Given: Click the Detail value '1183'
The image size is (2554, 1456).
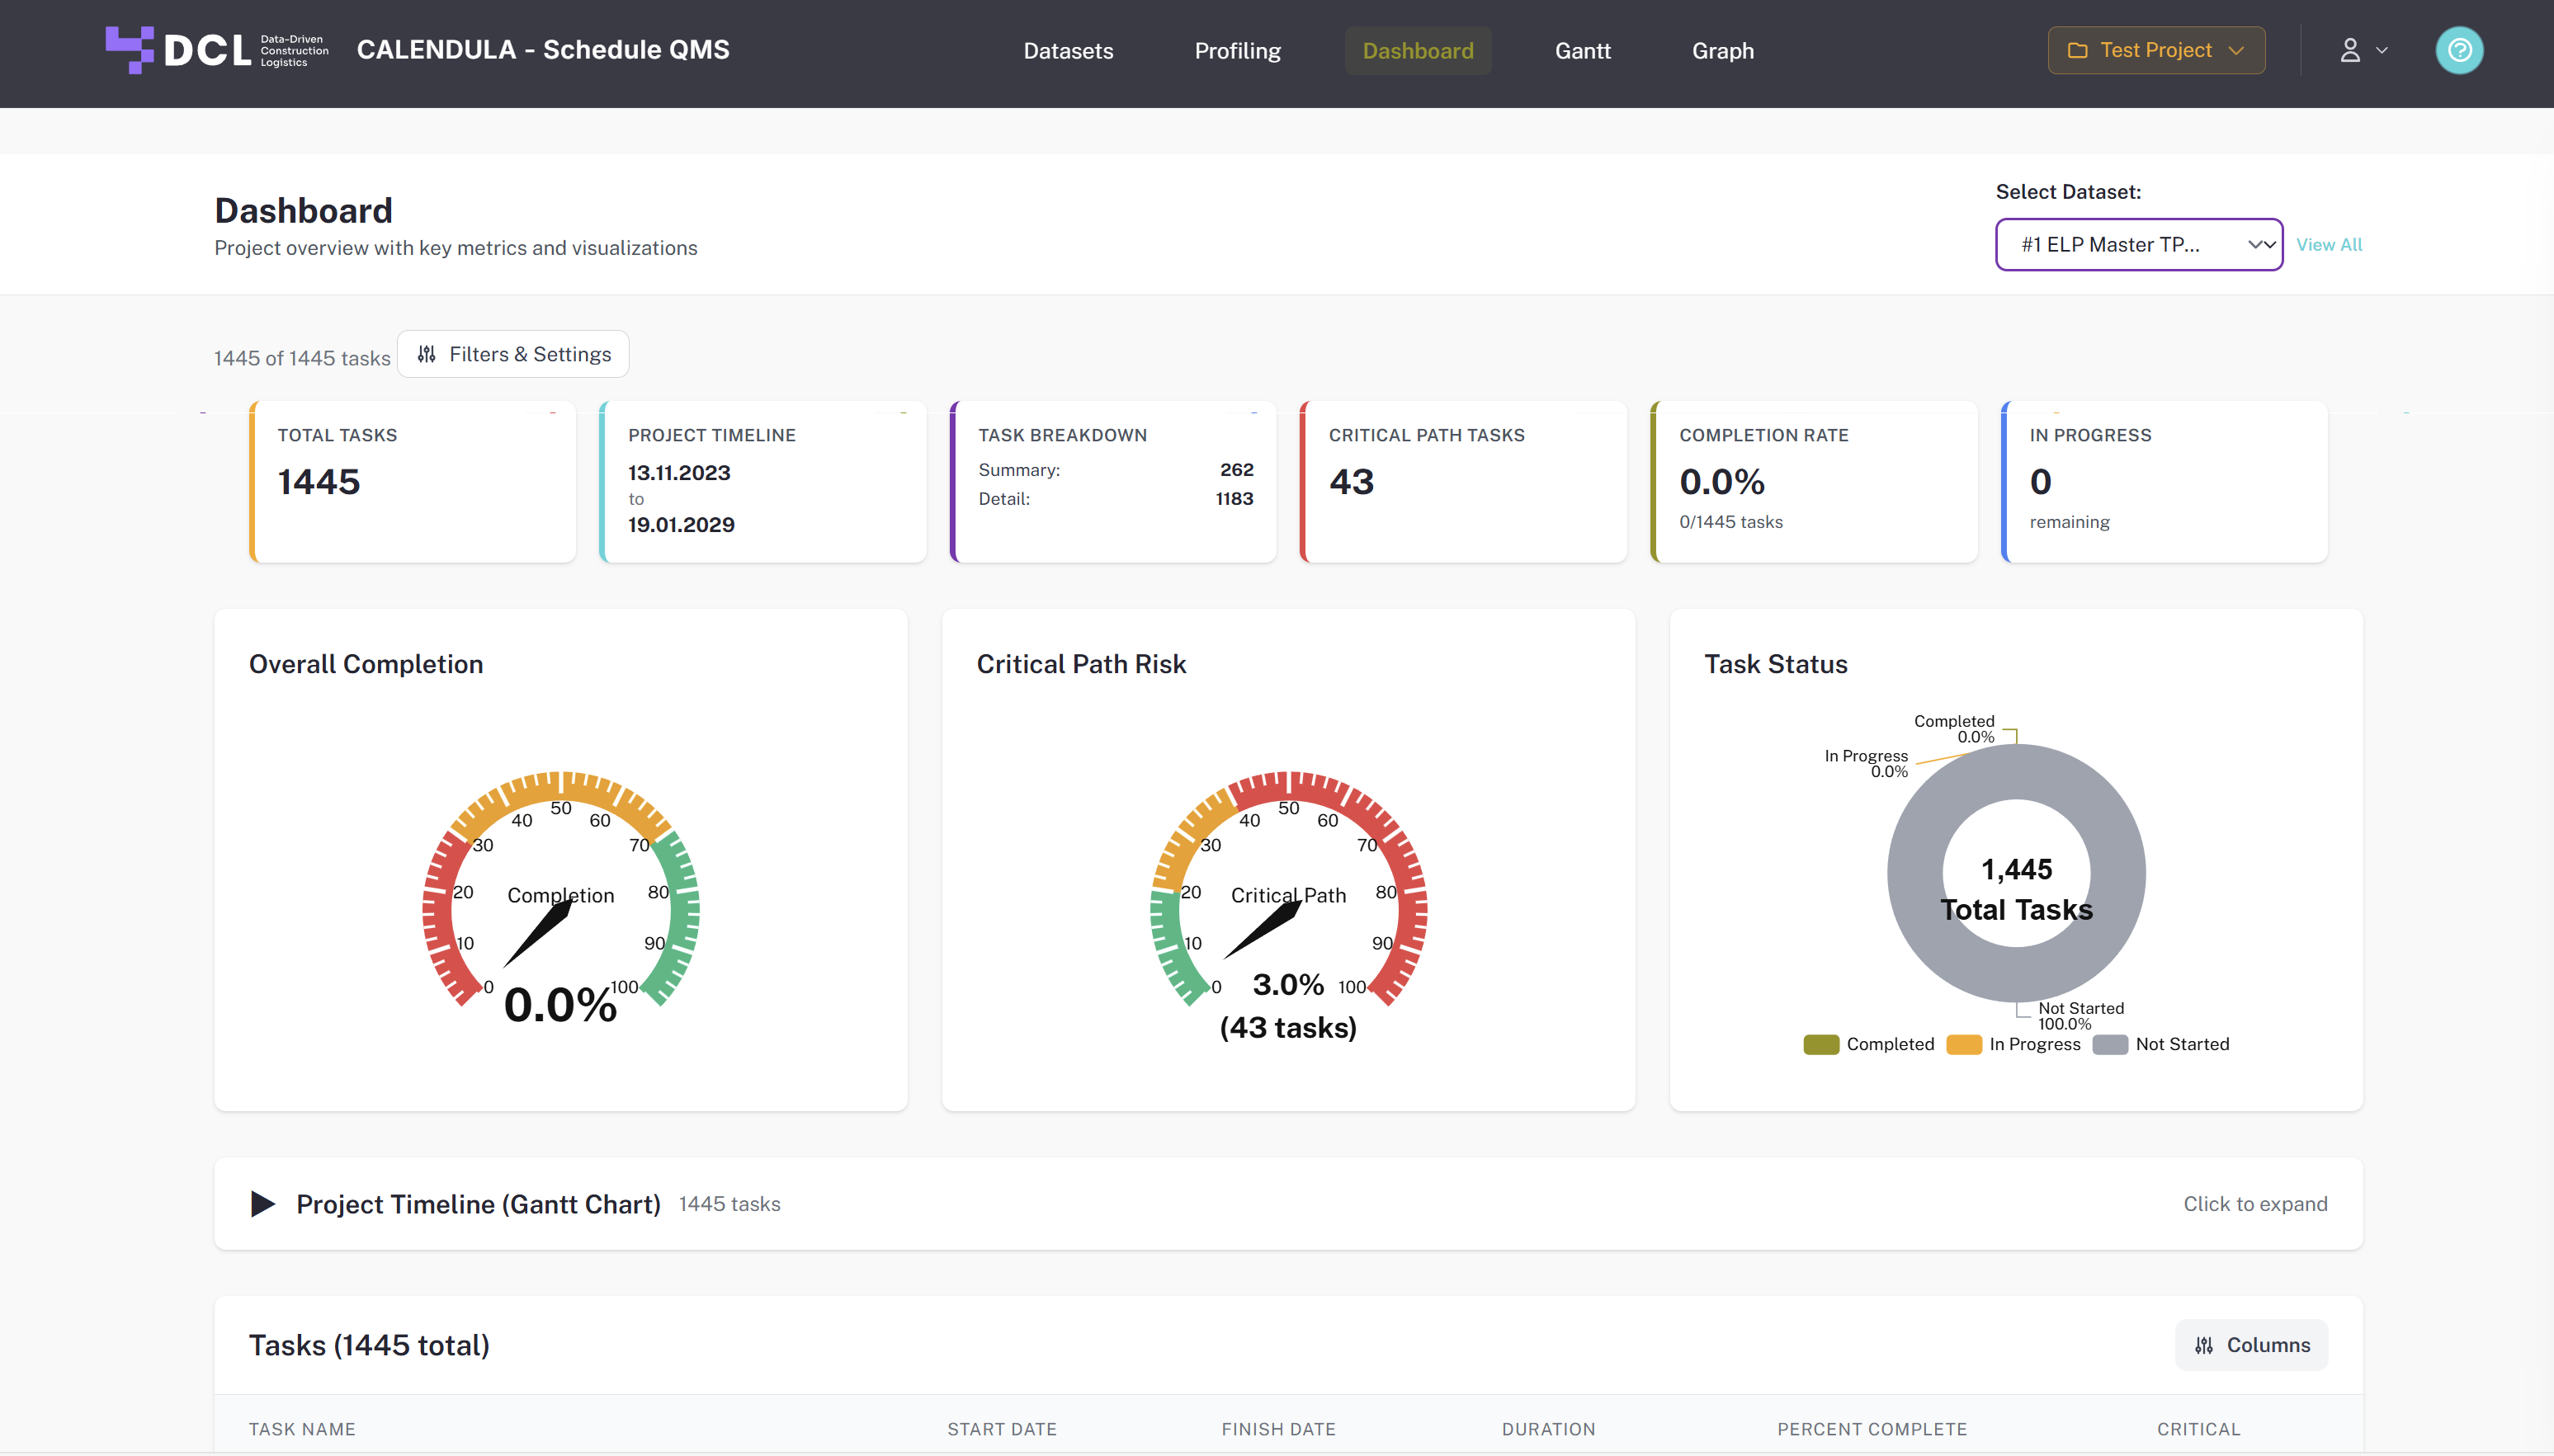Looking at the screenshot, I should pos(1234,499).
